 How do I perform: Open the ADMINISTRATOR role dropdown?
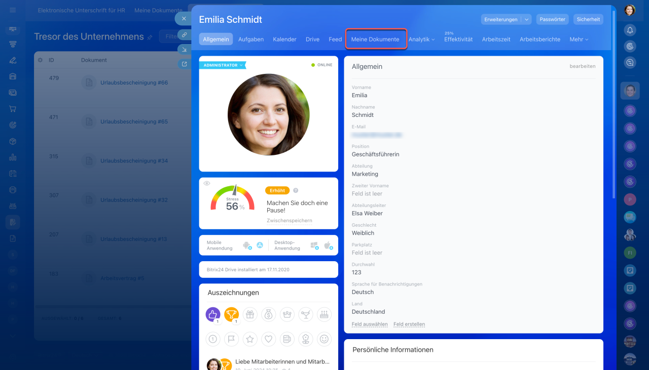[222, 65]
